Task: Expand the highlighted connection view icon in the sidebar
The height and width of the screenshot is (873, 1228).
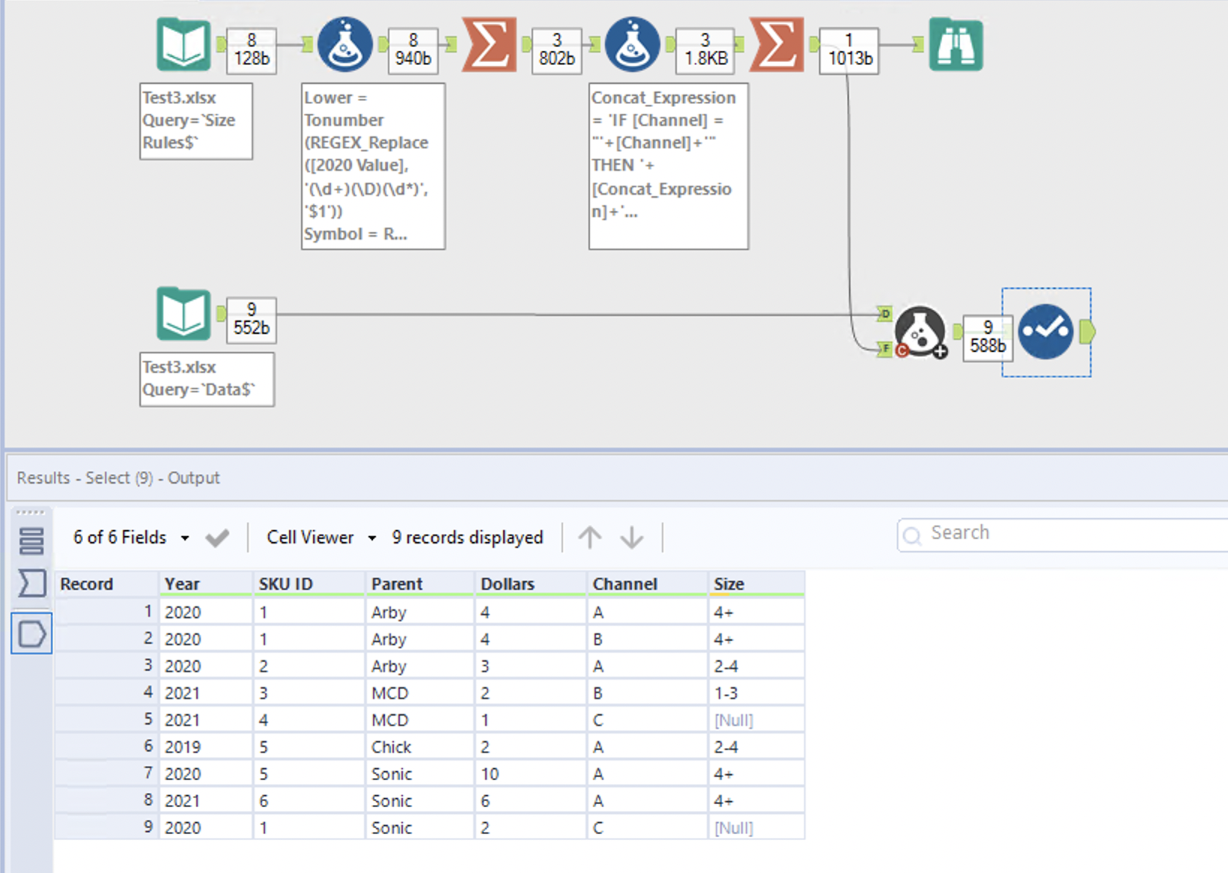Action: click(31, 634)
